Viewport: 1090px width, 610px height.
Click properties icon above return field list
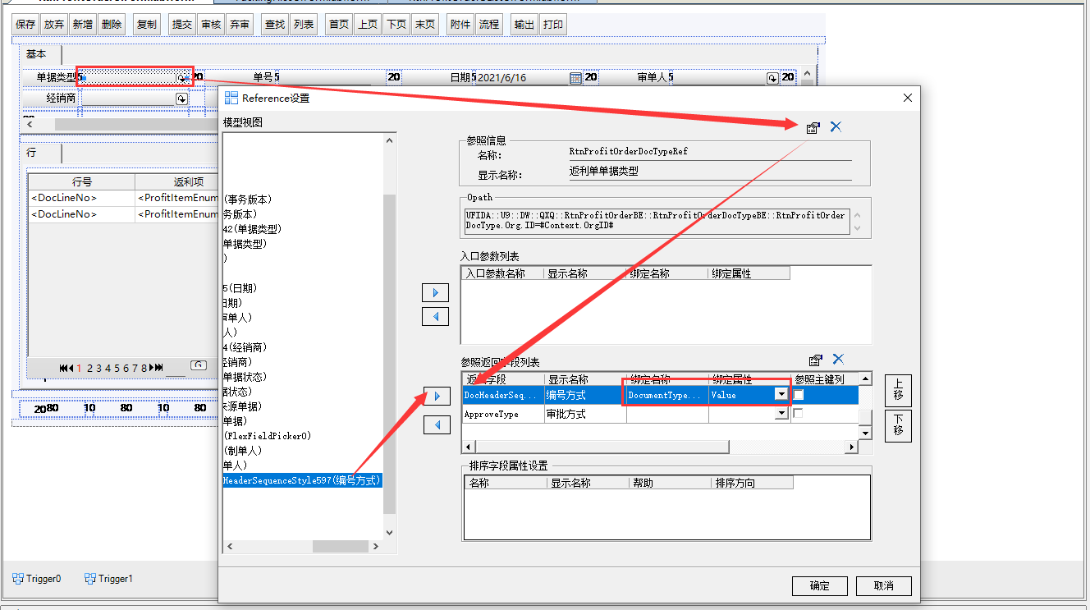point(815,360)
